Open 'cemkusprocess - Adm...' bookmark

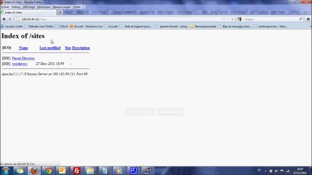pos(271,26)
